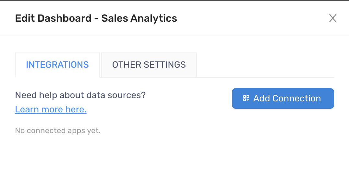Viewport: 349px width, 182px height.
Task: Click the small squares icon beside Add Connection
Action: (x=246, y=98)
